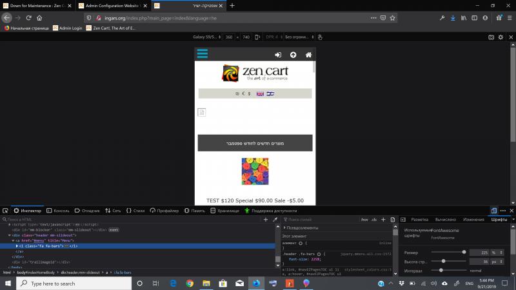This screenshot has width=516, height=290.
Task: Click the viewport width field showing 360
Action: coord(229,37)
